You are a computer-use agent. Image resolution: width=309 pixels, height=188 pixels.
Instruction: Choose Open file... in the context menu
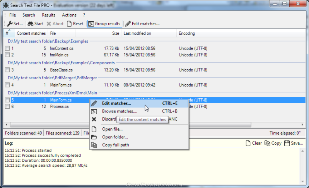pyautogui.click(x=139, y=129)
